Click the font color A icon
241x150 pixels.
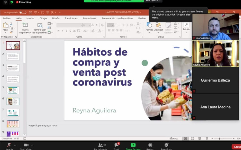pos(100,31)
